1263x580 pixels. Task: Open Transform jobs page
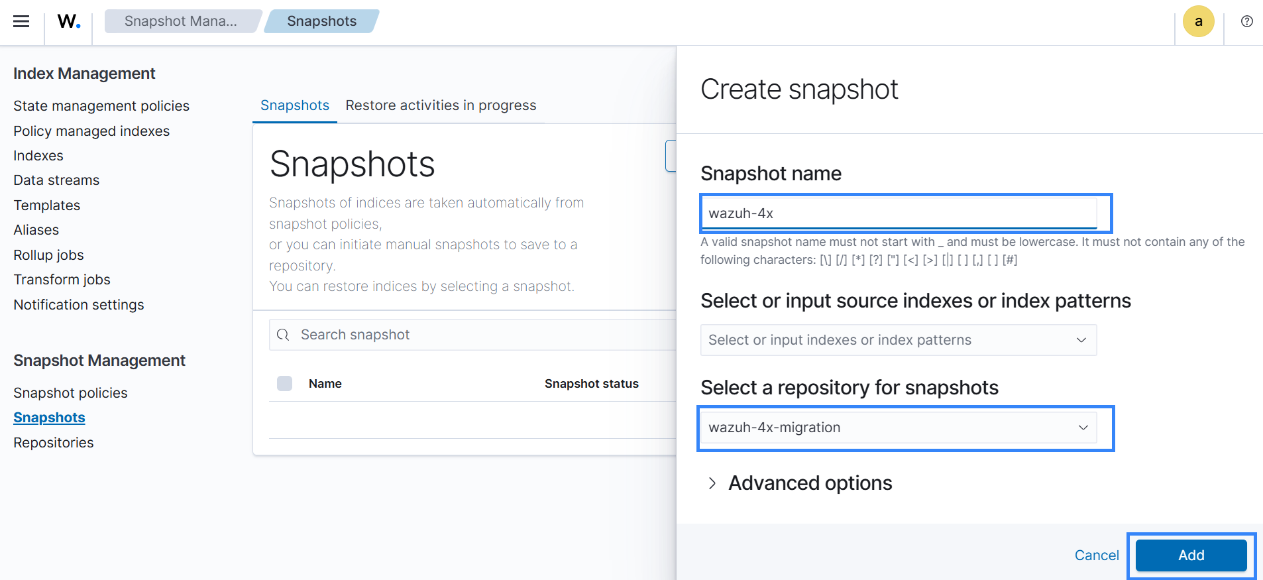(62, 280)
